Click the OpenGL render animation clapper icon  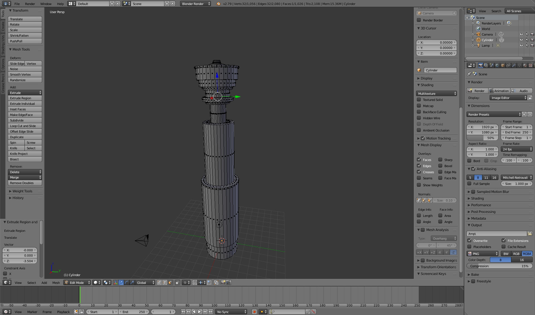tap(228, 282)
